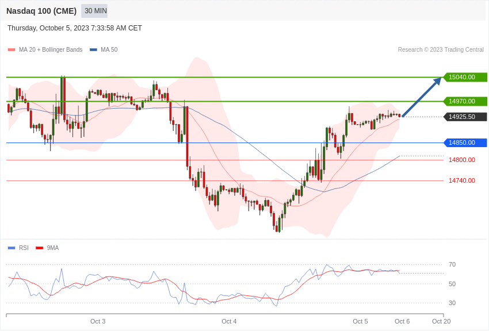Toggle the MA 50 legend label
This screenshot has width=489, height=331.
tap(109, 50)
